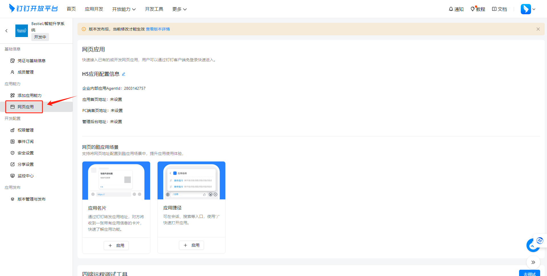Go back using the left arrow beside app logo
Image resolution: width=547 pixels, height=276 pixels.
pos(7,31)
